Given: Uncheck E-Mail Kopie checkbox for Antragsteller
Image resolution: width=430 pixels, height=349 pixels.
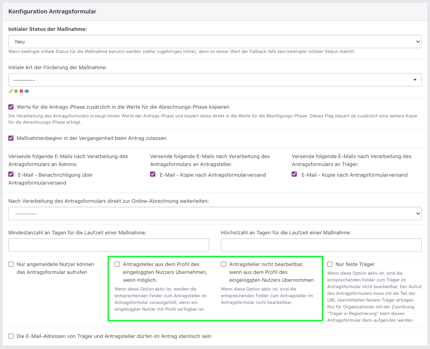Looking at the screenshot, I should tap(153, 174).
